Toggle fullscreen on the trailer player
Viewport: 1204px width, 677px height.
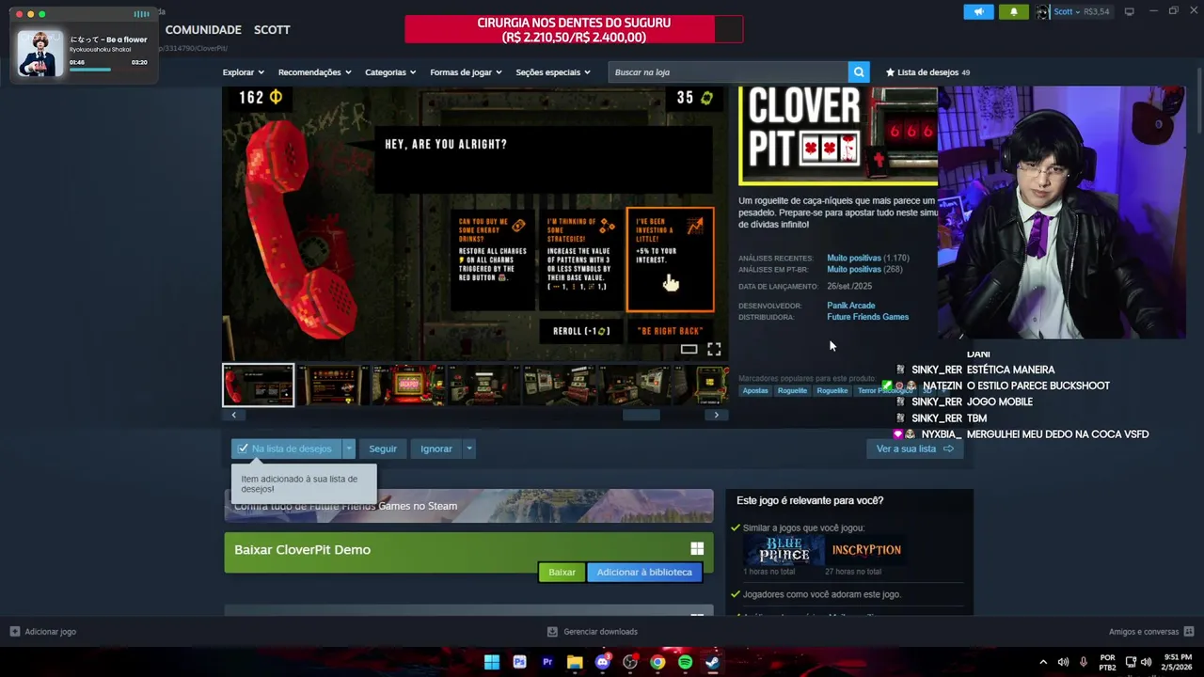tap(714, 349)
